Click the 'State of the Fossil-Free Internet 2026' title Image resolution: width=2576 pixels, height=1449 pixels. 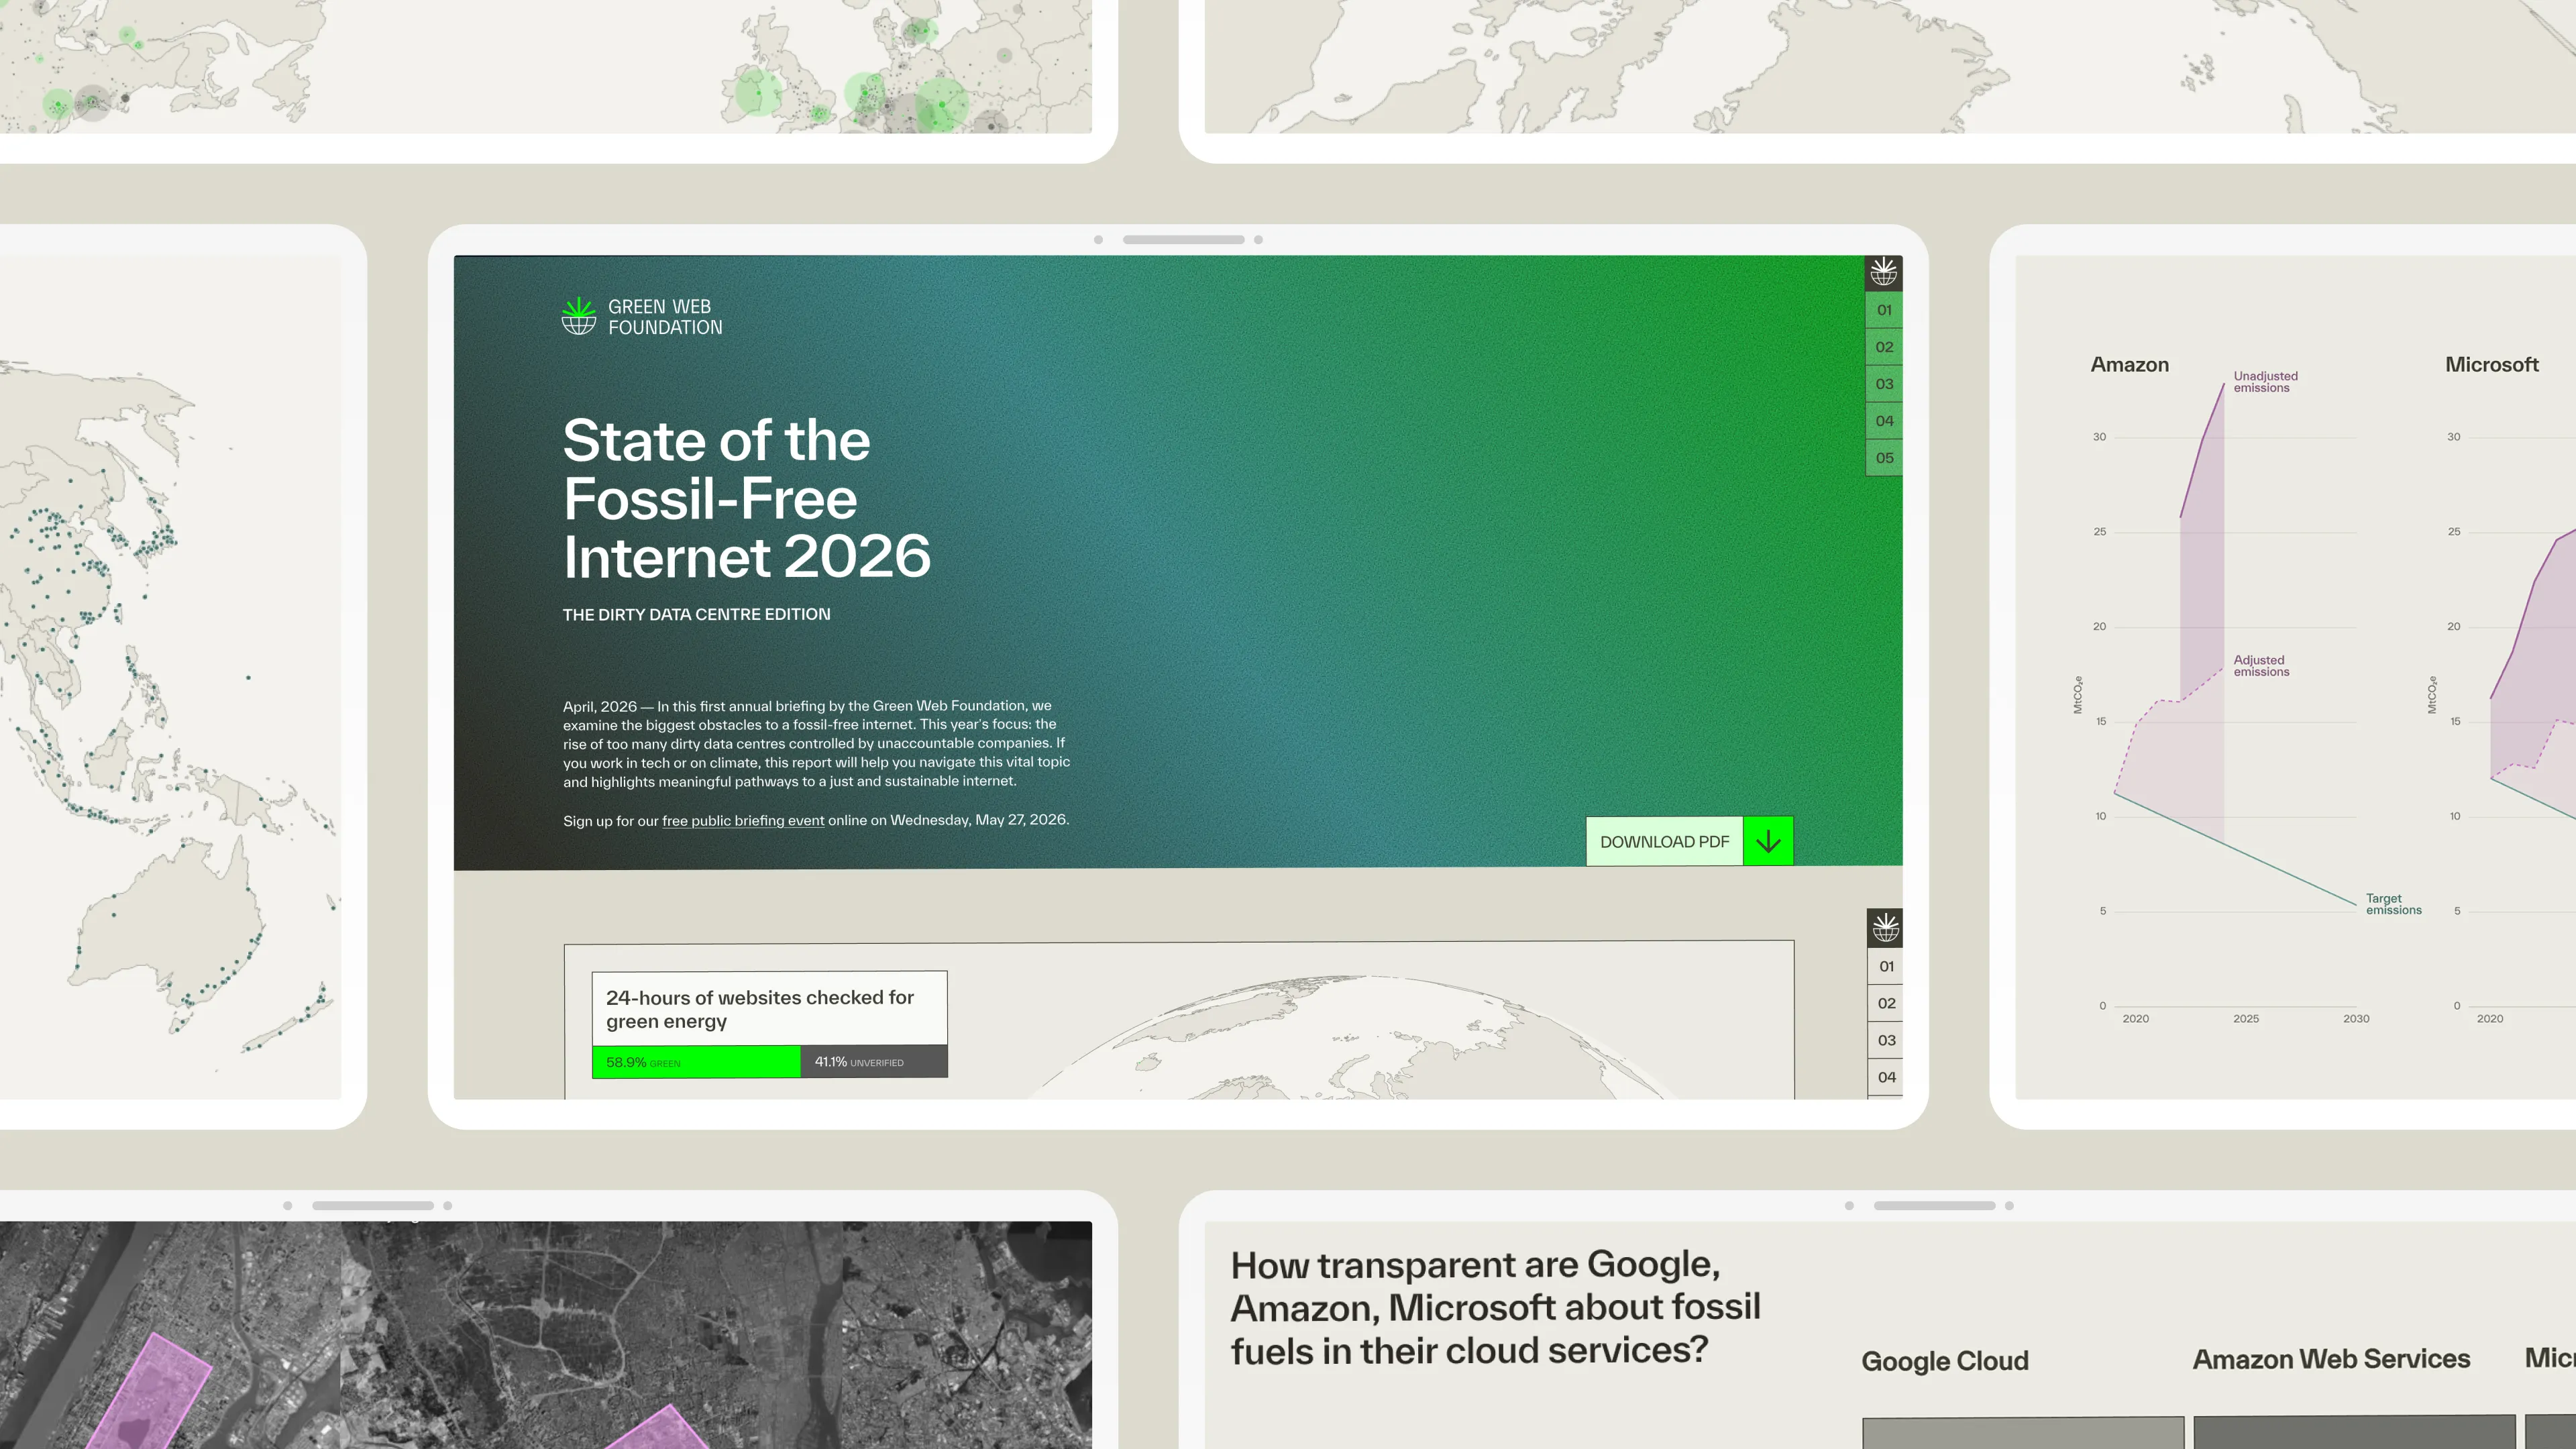click(x=746, y=498)
